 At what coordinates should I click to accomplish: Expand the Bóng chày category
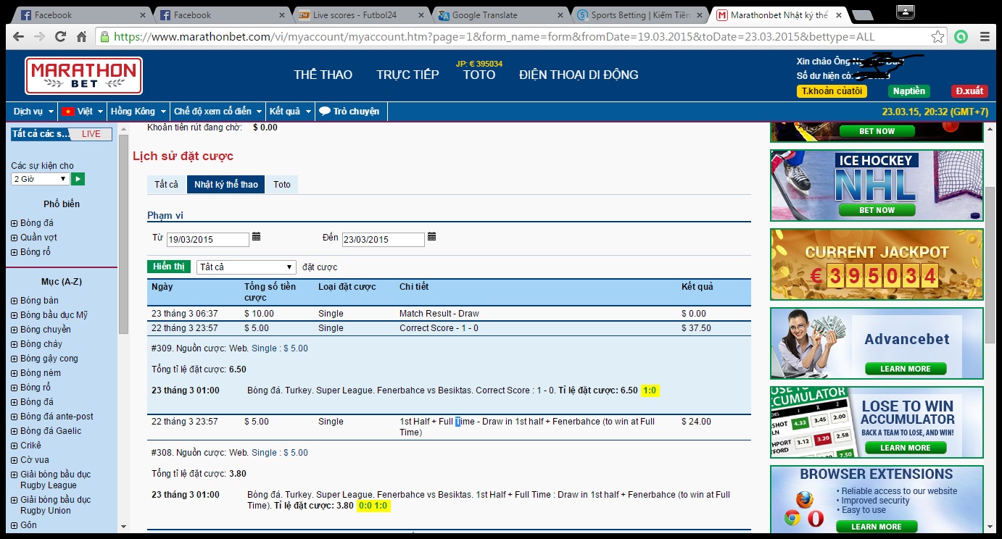click(15, 344)
